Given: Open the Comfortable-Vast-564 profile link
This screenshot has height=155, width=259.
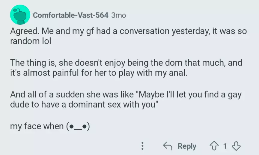Looking at the screenshot, I should (70, 15).
